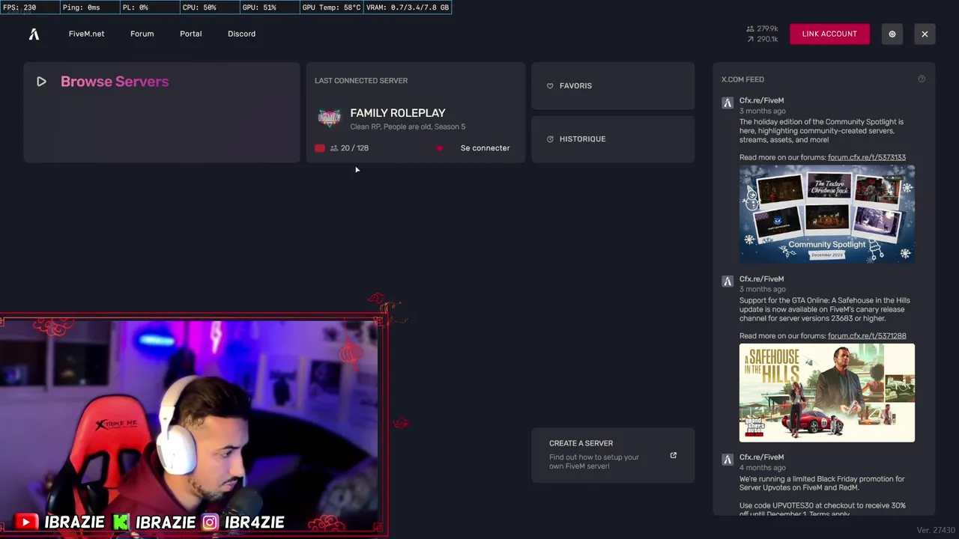Click the GPU Temp: 58°C readout
Viewport: 959px width, 539px height.
(331, 7)
